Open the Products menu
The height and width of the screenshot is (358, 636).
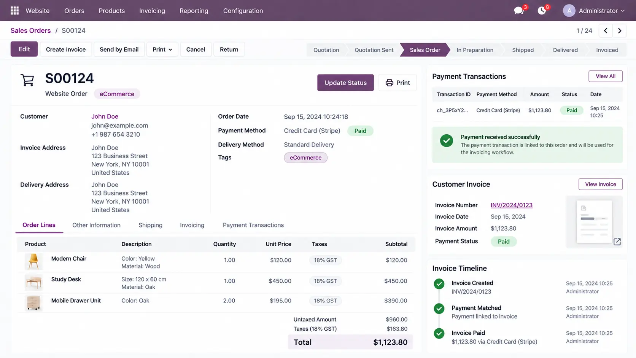tap(111, 11)
